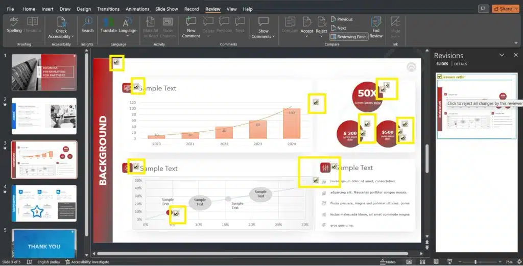Switch to DETAILS tab in Revisions pane
The image size is (523, 266).
(x=460, y=64)
